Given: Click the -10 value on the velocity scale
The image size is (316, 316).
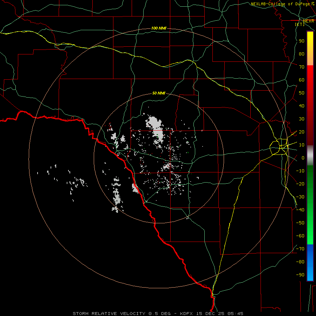Looking at the screenshot, I should 300,171.
